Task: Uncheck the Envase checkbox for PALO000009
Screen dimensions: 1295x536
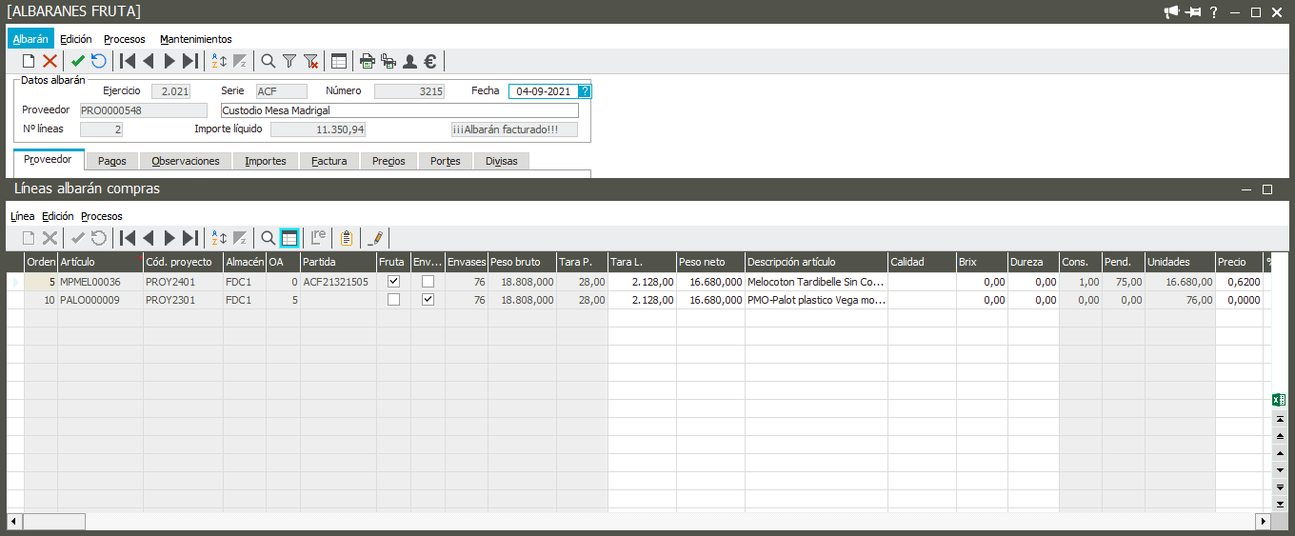Action: 428,300
